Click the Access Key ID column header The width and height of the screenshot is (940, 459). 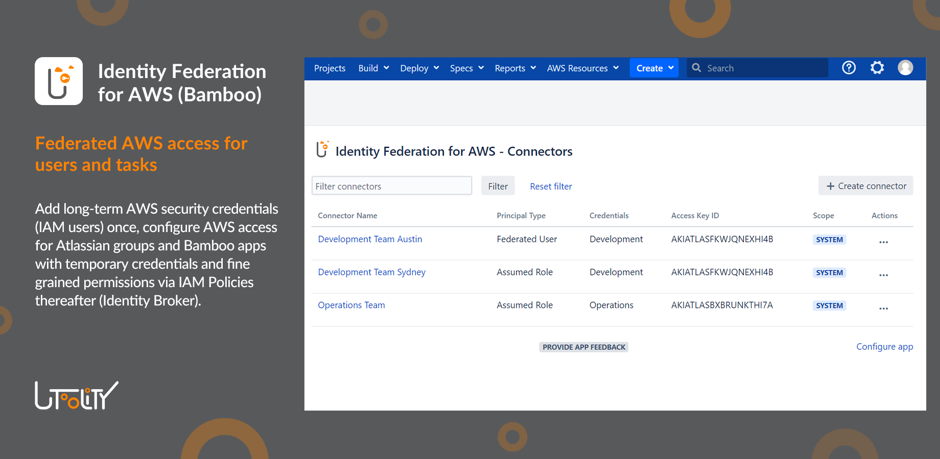695,215
